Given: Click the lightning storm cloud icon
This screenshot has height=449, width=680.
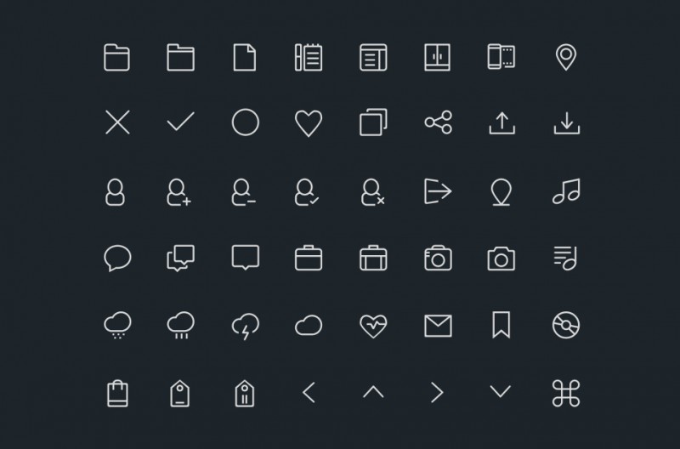Looking at the screenshot, I should [x=246, y=327].
